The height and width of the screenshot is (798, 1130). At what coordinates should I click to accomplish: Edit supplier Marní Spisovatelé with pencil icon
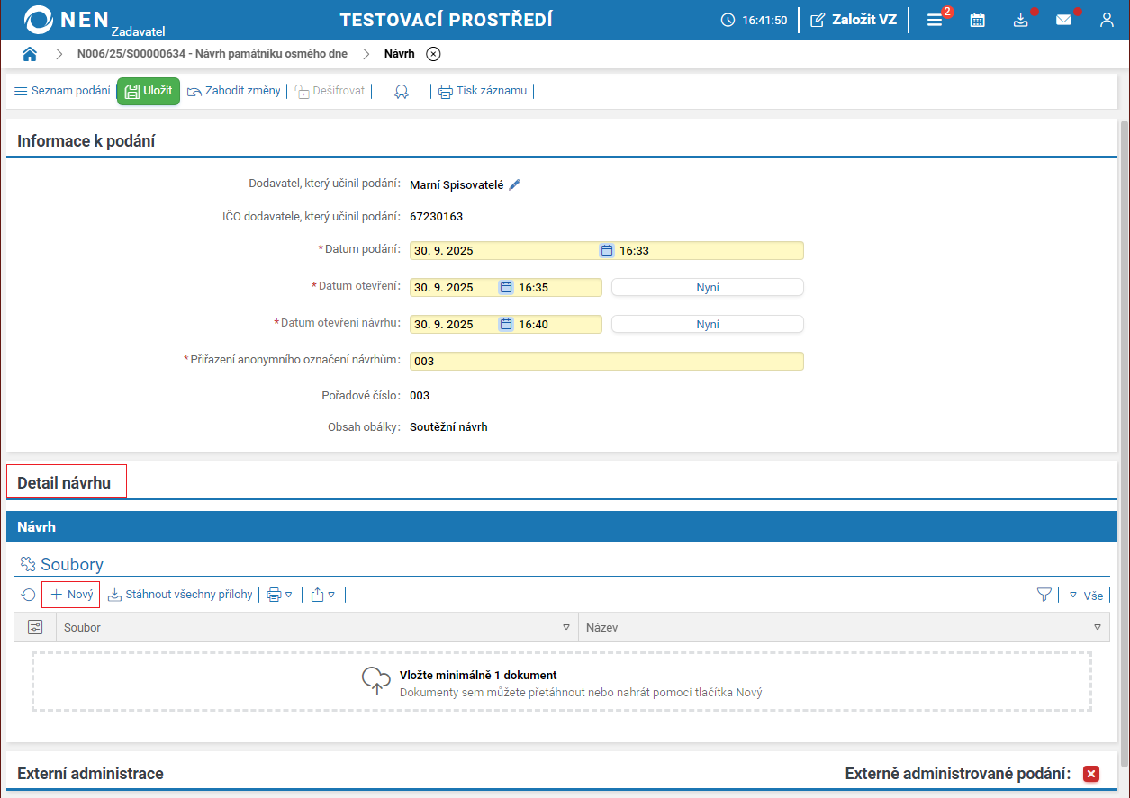coord(515,184)
